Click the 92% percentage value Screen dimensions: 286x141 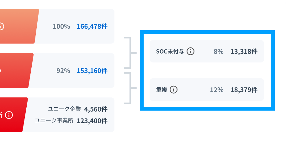coord(63,71)
